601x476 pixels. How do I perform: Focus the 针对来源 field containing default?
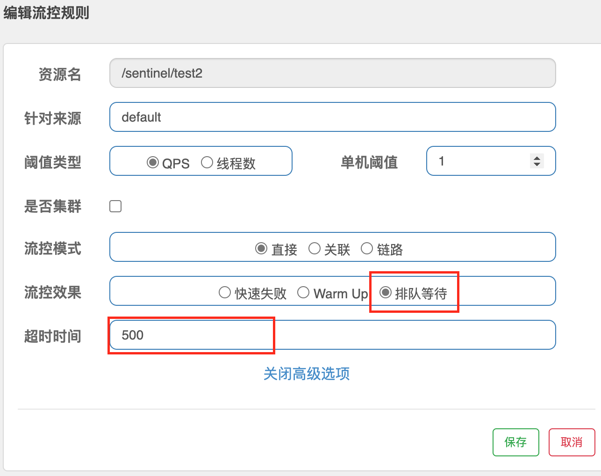click(x=332, y=117)
